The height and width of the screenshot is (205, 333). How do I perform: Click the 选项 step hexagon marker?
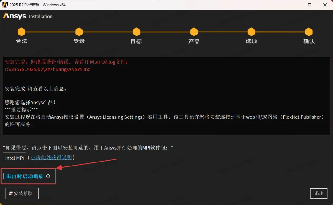pyautogui.click(x=251, y=32)
